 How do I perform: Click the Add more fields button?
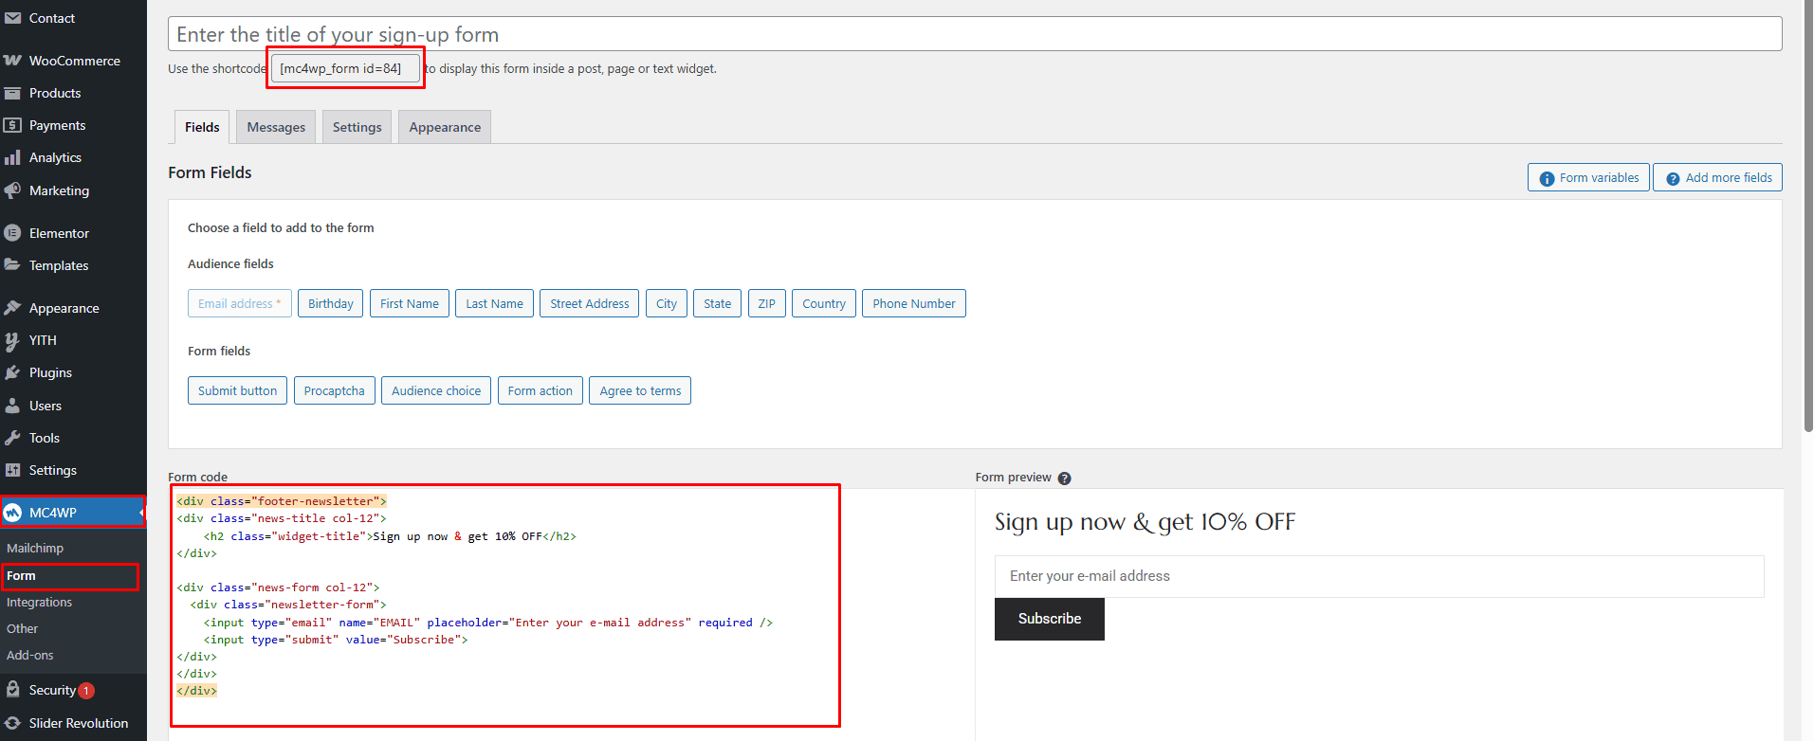pos(1718,177)
